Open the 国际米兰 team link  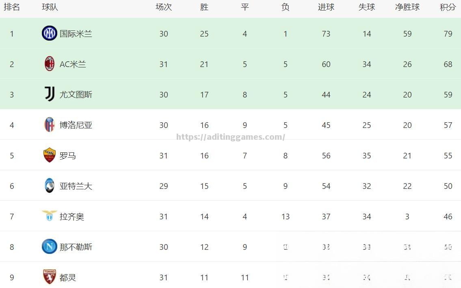76,34
